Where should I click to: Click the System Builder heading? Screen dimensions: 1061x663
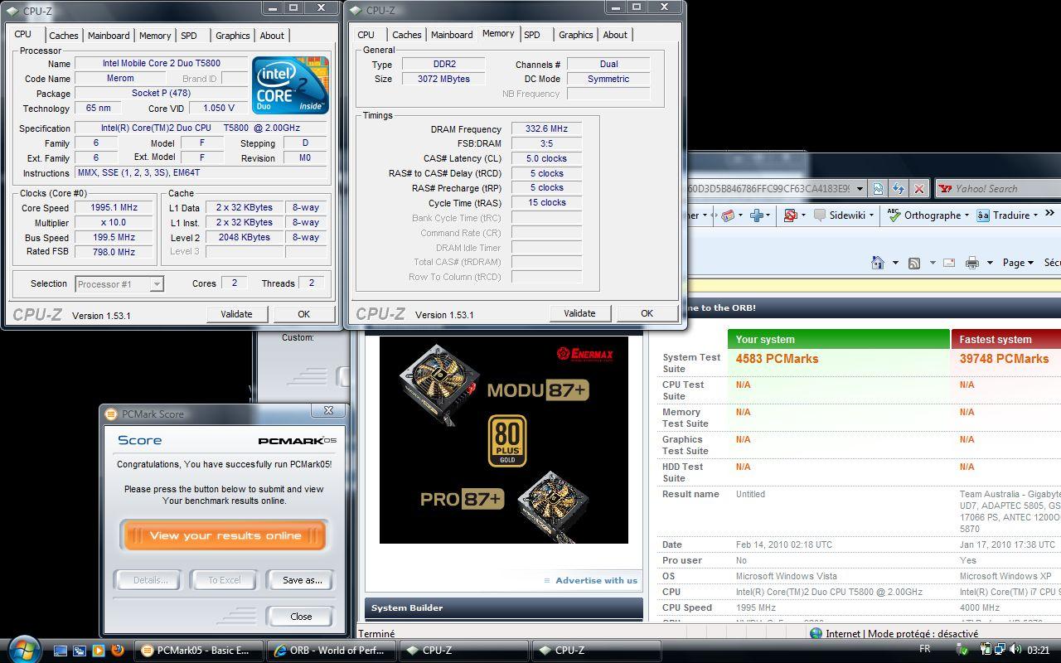click(x=407, y=607)
